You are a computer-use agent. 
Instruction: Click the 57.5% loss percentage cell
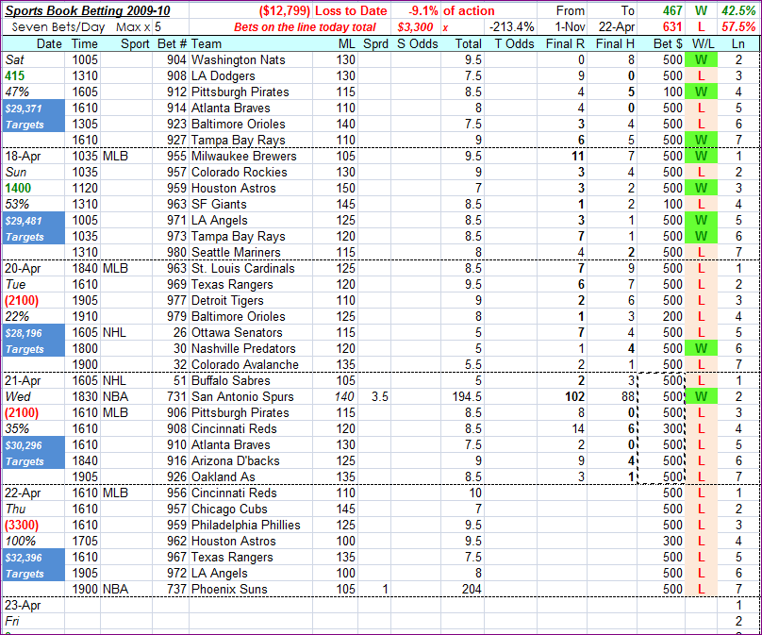(738, 26)
